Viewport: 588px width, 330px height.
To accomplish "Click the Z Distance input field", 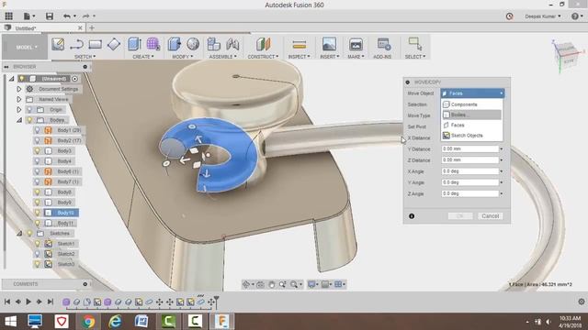I will tap(469, 159).
